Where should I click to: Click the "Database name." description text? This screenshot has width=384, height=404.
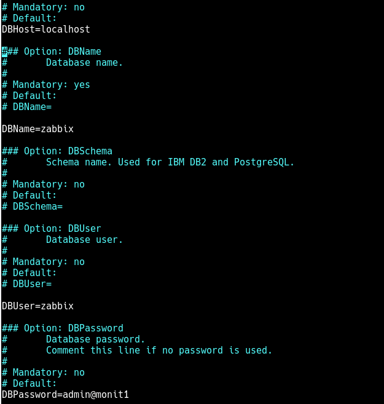(84, 63)
